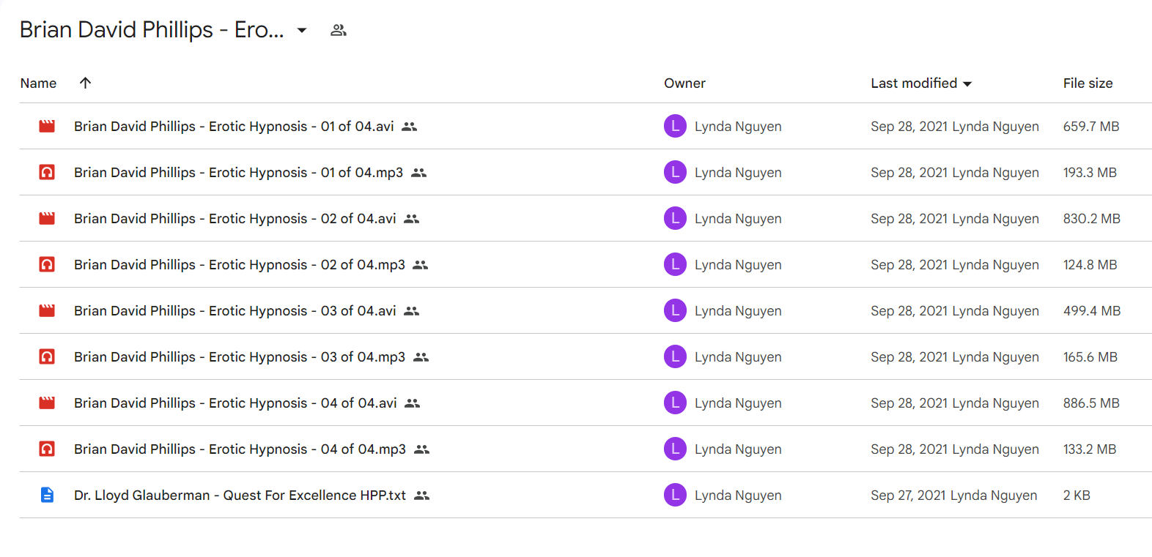Click the Owner column header
The height and width of the screenshot is (557, 1152).
click(x=684, y=83)
